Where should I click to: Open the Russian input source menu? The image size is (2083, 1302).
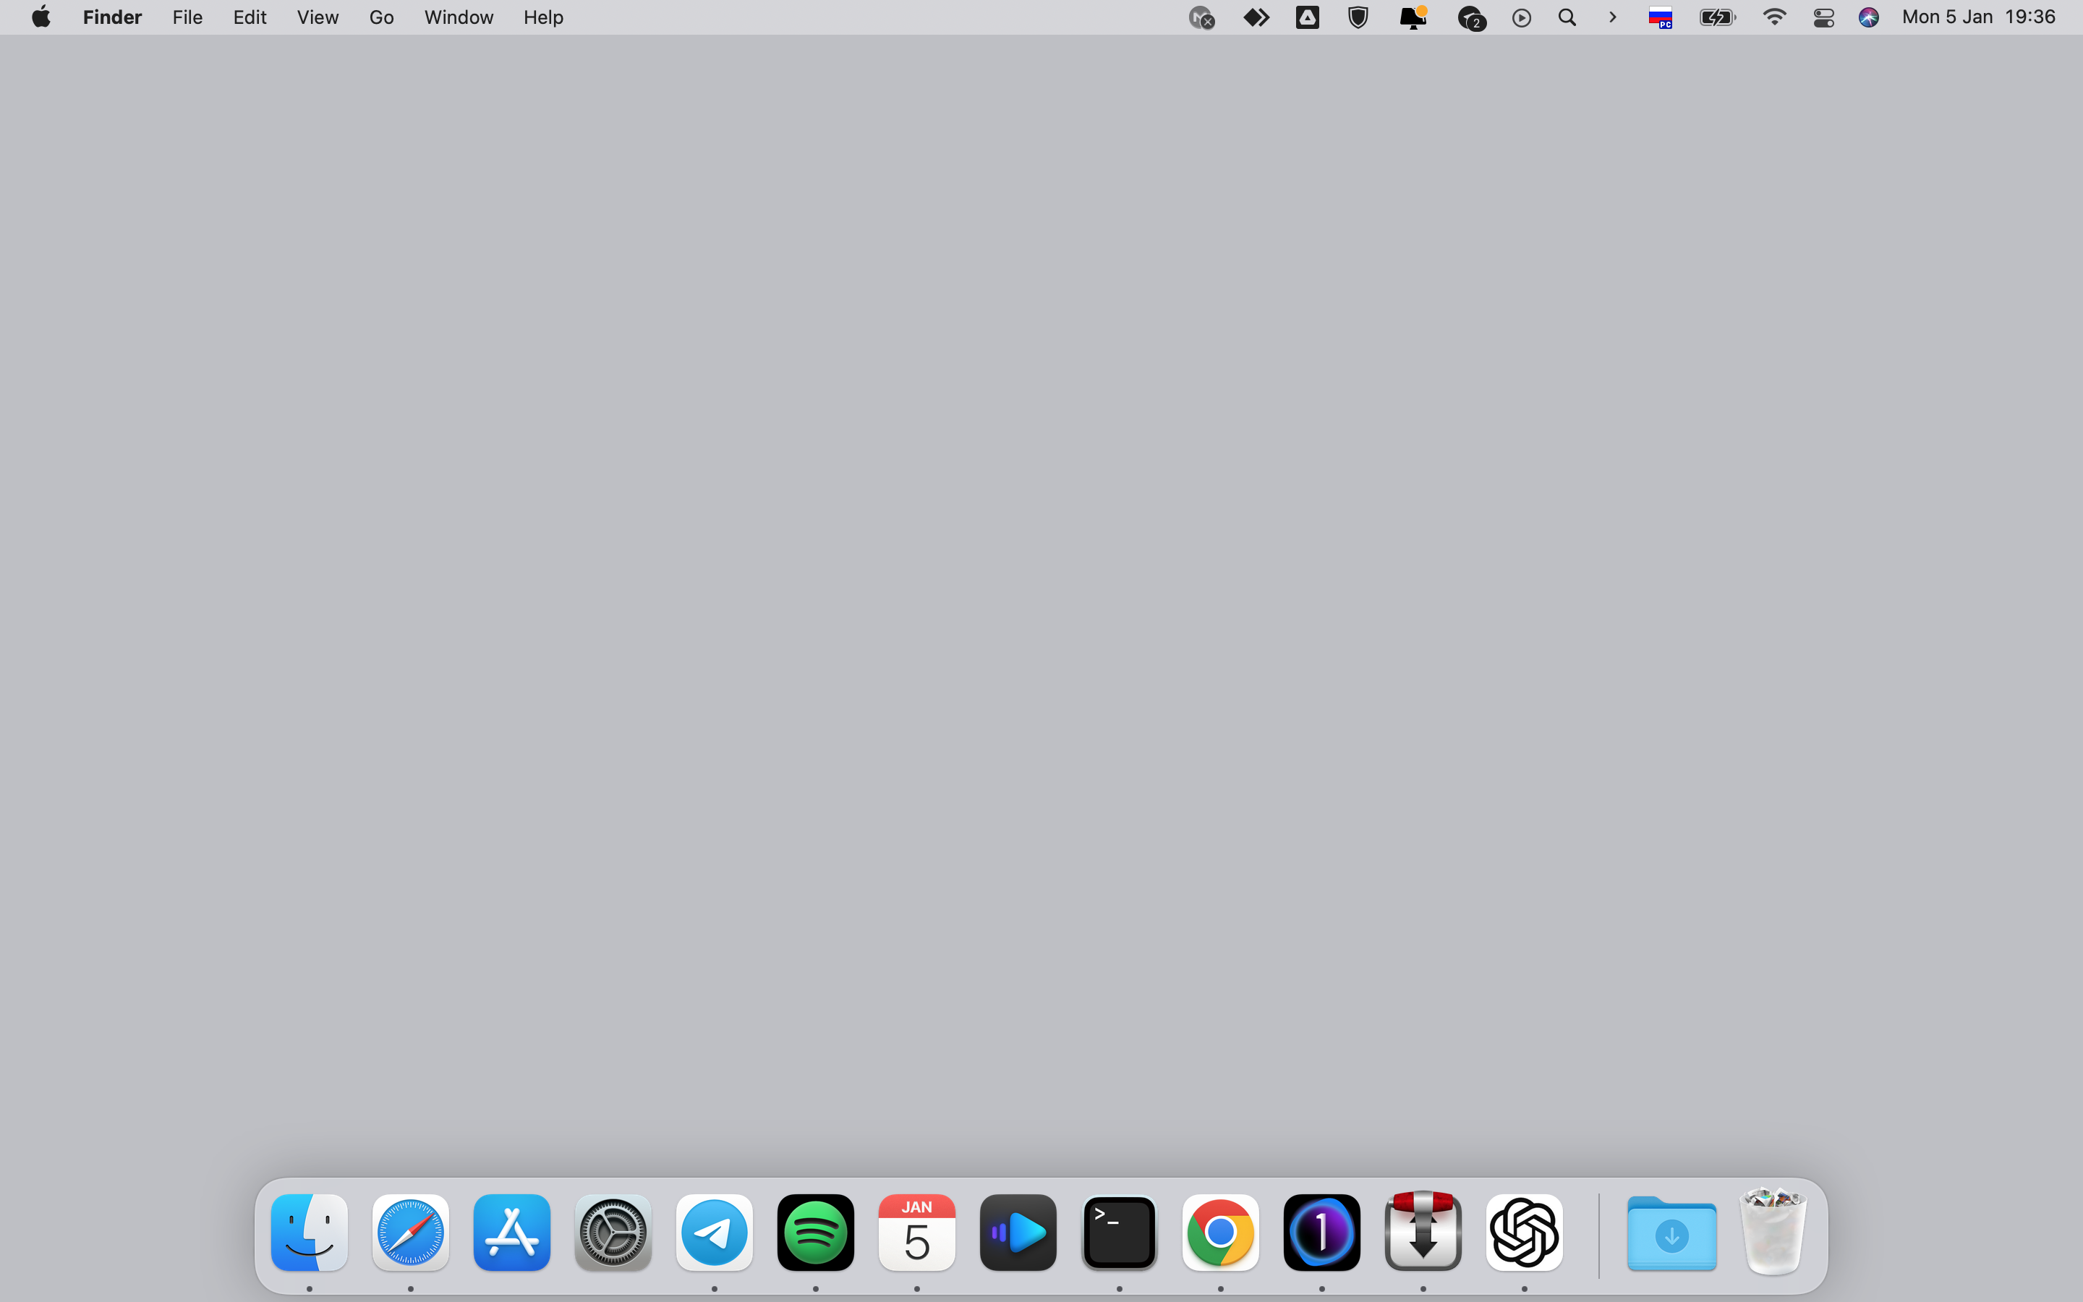(x=1661, y=17)
